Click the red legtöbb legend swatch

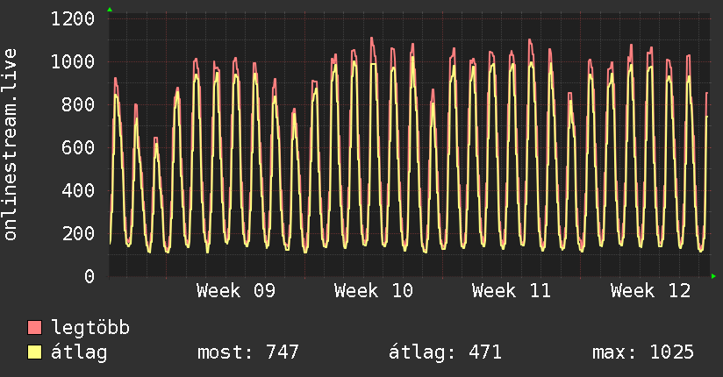point(35,328)
